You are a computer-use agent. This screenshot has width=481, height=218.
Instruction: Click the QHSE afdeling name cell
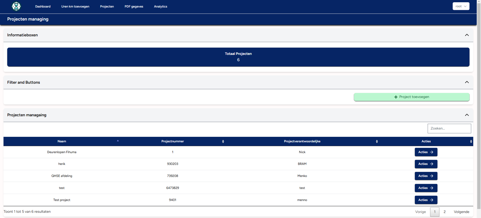point(62,176)
